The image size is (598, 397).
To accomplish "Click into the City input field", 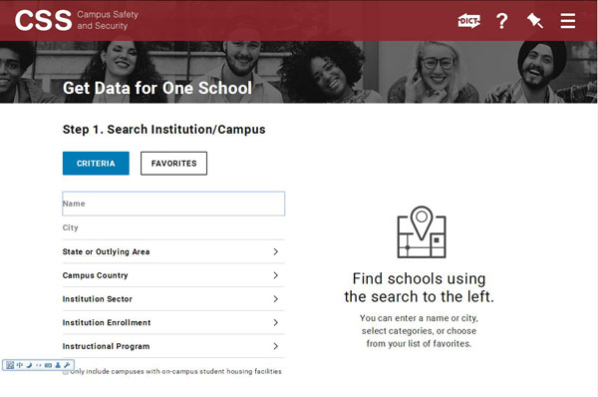I will 173,227.
